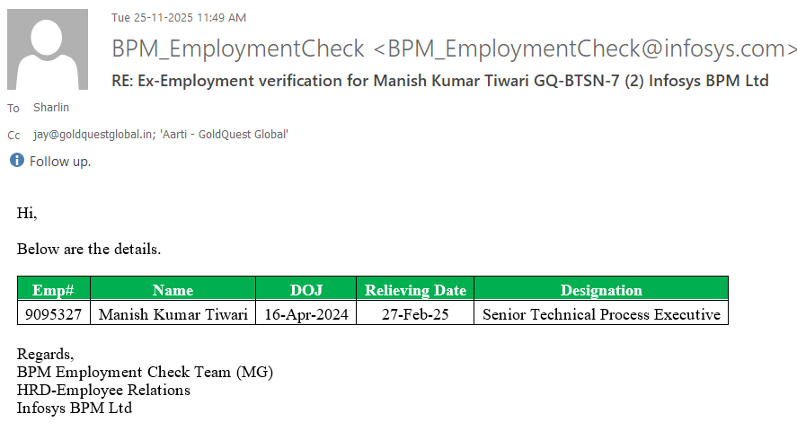Click 'BPM Employment Check Team (MG)' signature line

tap(145, 372)
